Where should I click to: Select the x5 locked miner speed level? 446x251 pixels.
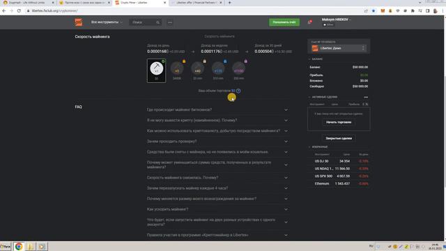coord(177,69)
